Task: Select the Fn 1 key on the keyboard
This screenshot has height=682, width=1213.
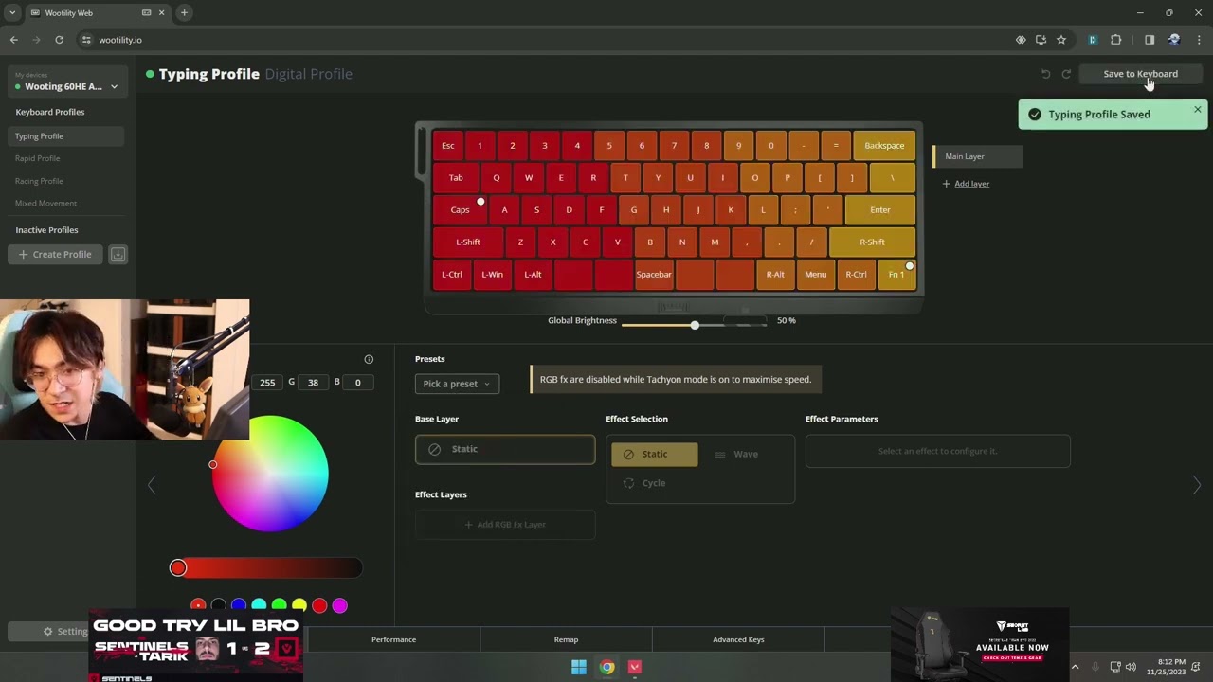Action: [896, 275]
